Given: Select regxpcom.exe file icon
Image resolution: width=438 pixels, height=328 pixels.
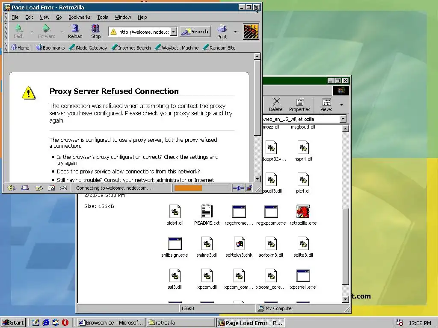Looking at the screenshot, I should pos(271,211).
